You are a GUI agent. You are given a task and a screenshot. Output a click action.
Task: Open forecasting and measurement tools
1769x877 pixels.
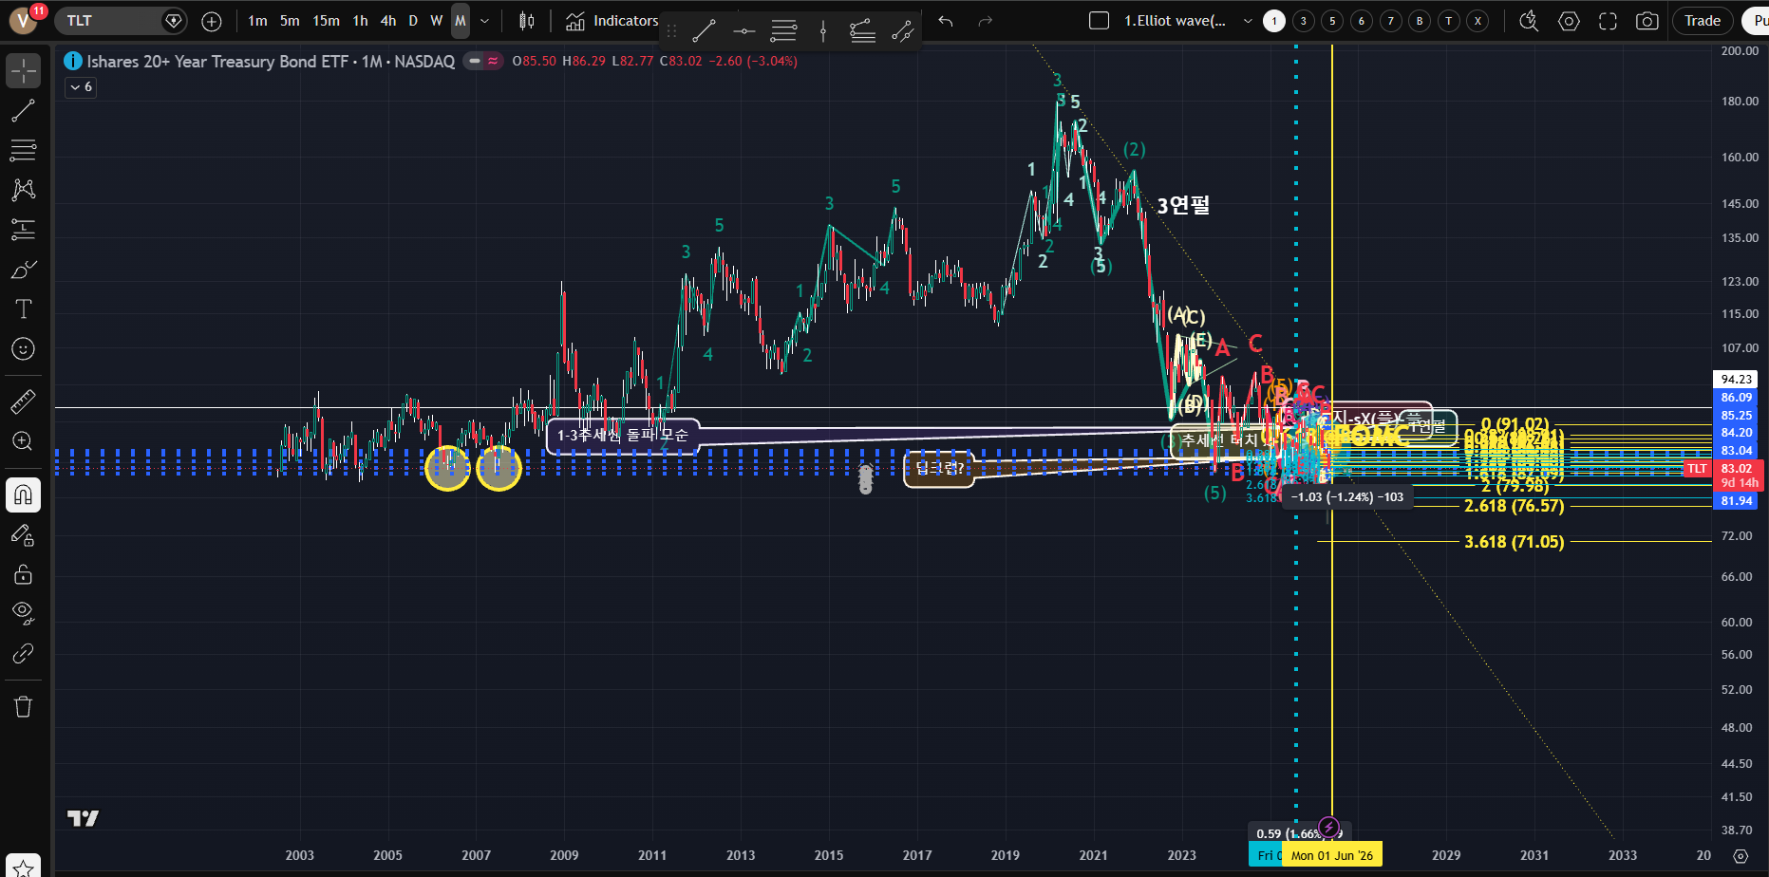click(x=24, y=230)
